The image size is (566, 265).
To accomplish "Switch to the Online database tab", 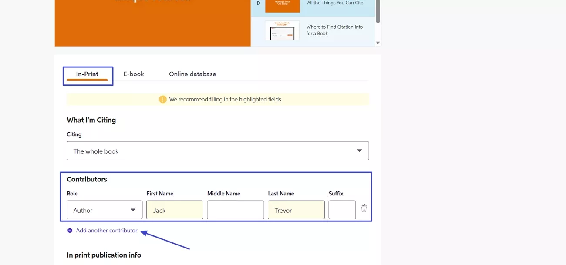I will (192, 74).
